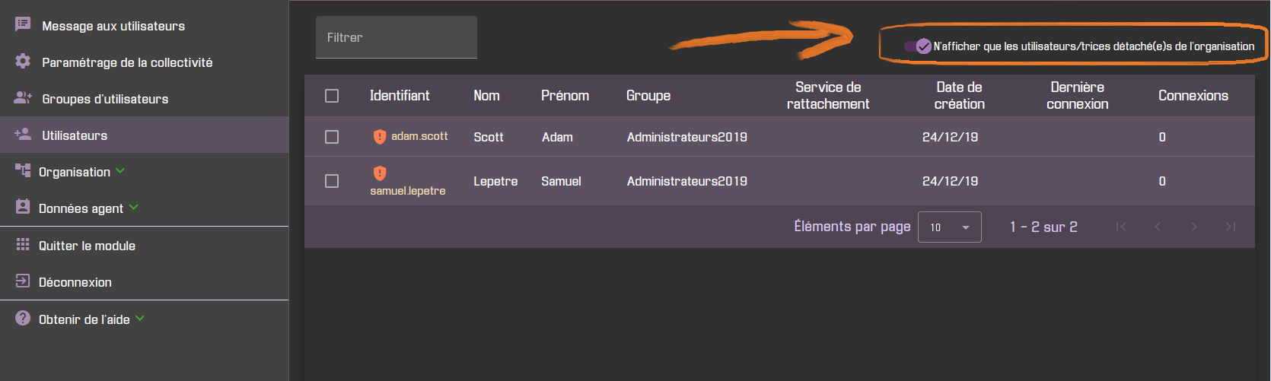Expand the Organisation menu chevron
This screenshot has height=381, width=1271.
[x=120, y=171]
